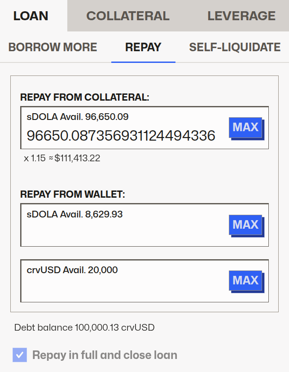Click the 'sDOLA Avail. 96,650.09' balance label
Image resolution: width=289 pixels, height=372 pixels.
point(78,117)
